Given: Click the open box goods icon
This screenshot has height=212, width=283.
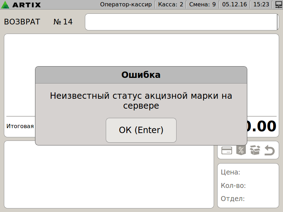Looking at the screenshot, I should pos(255,150).
